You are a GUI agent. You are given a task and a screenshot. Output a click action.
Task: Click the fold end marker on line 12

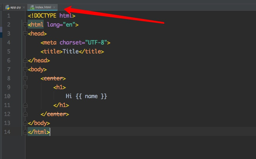pyautogui.click(x=25, y=114)
